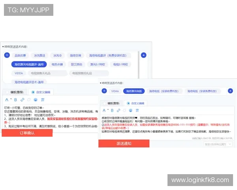Pick the VIDAA tag in 派送通知 panel

tap(115, 91)
